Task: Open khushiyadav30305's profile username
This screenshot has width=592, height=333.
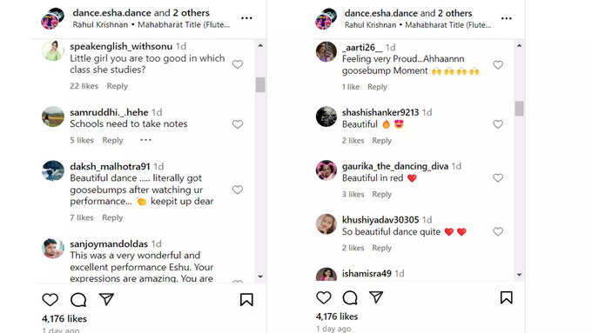Action: [x=380, y=219]
